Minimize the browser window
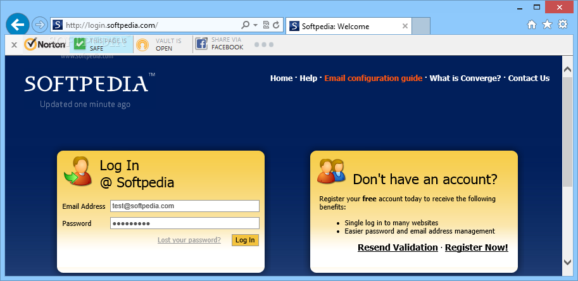Screen dimensions: 578x281 (x=521, y=7)
